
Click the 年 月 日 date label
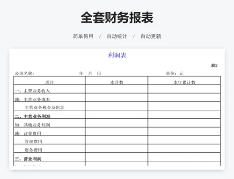point(90,73)
